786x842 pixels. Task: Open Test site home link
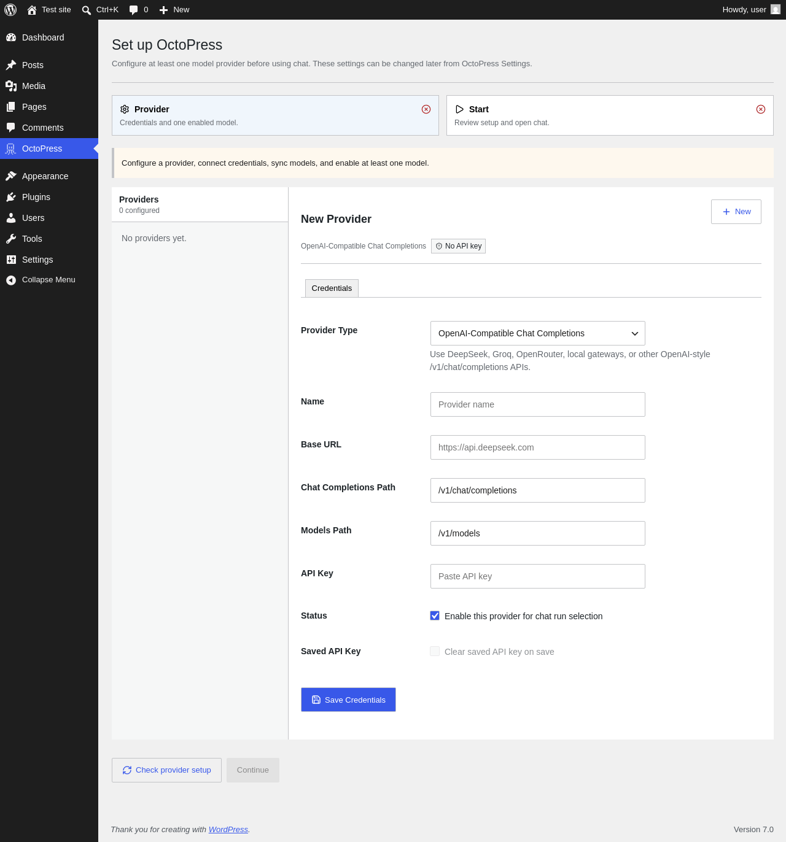point(49,10)
